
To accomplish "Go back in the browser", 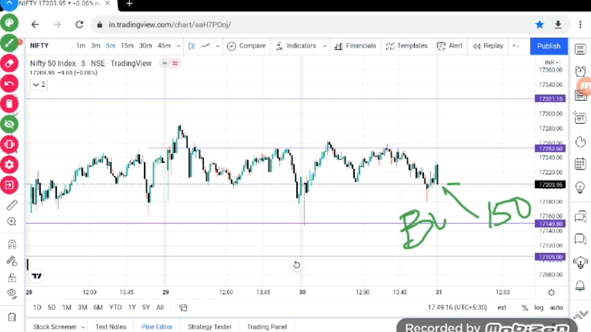I will click(35, 24).
